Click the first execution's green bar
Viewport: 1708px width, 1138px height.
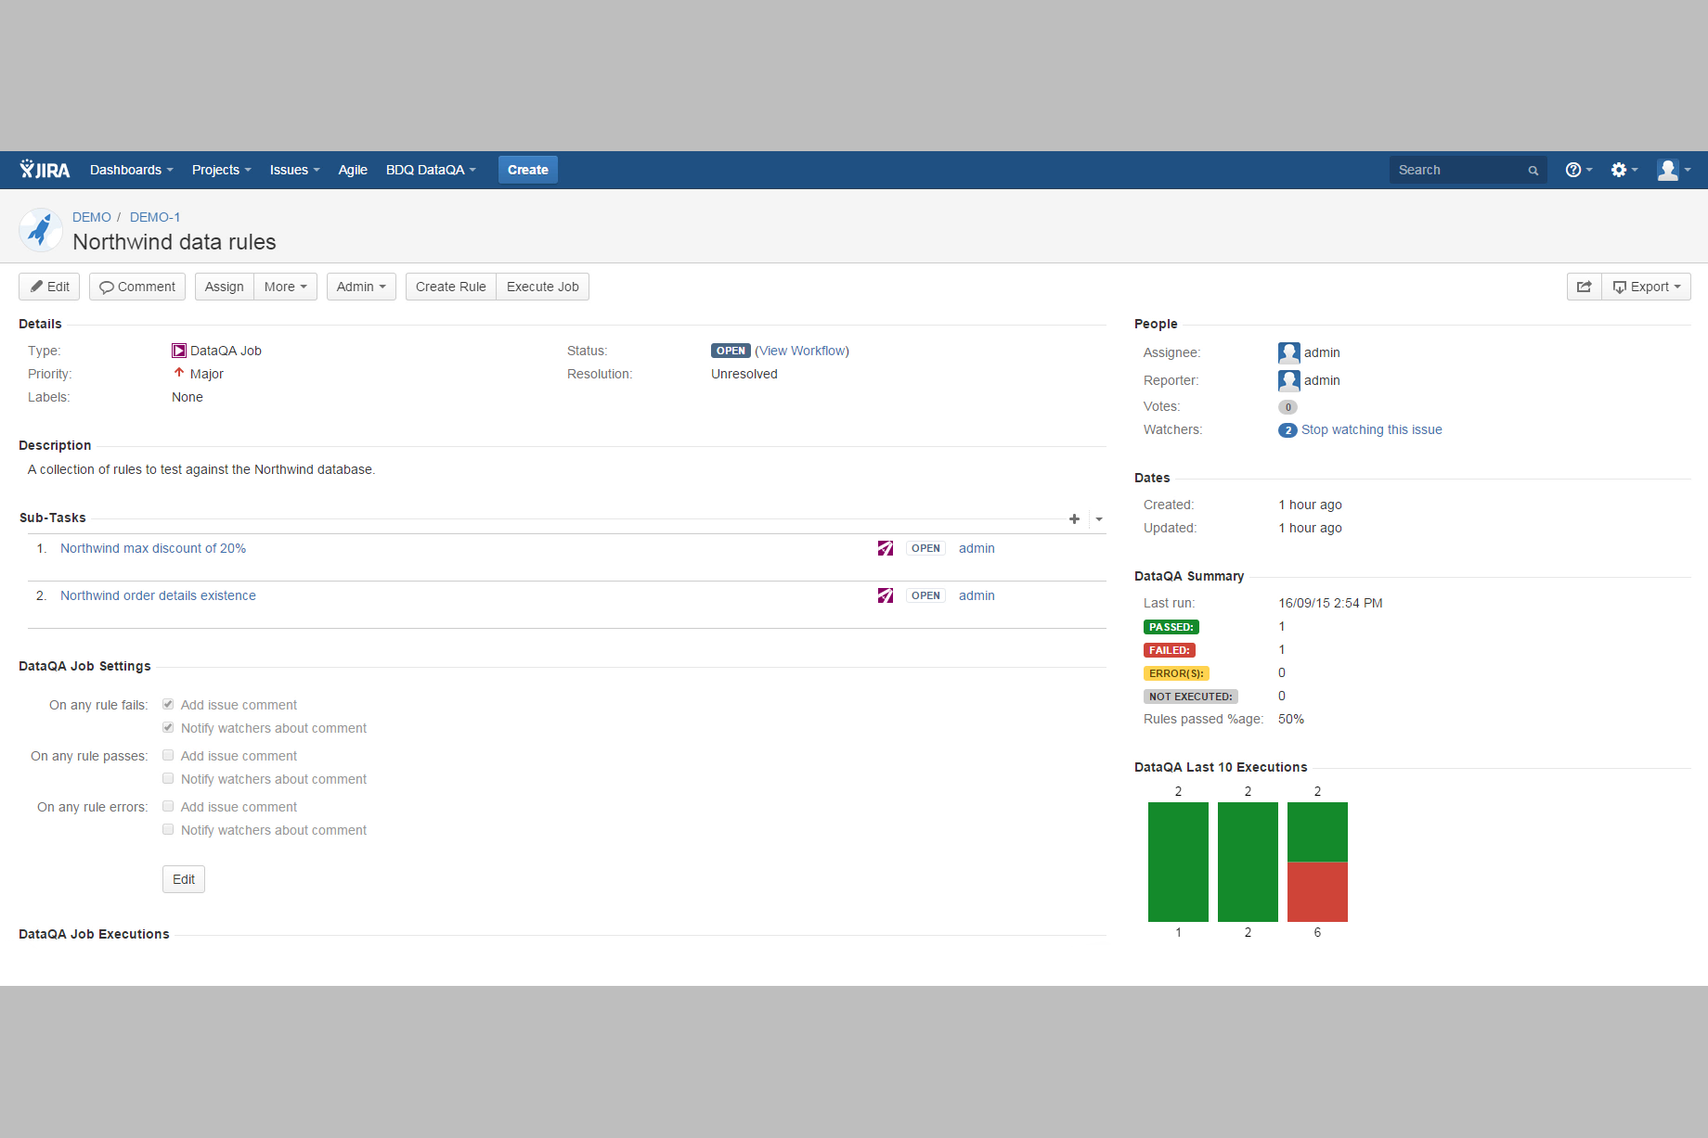1178,862
